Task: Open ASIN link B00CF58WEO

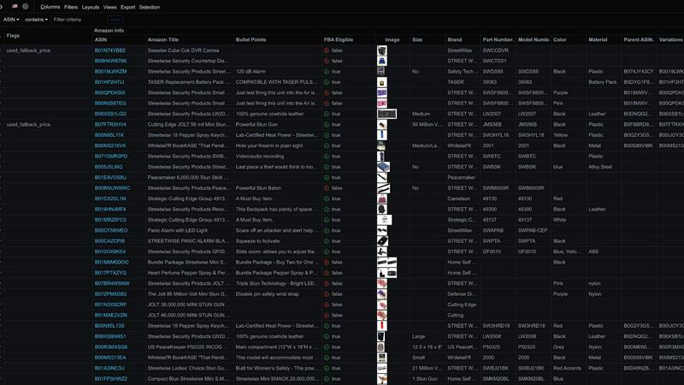Action: click(111, 230)
